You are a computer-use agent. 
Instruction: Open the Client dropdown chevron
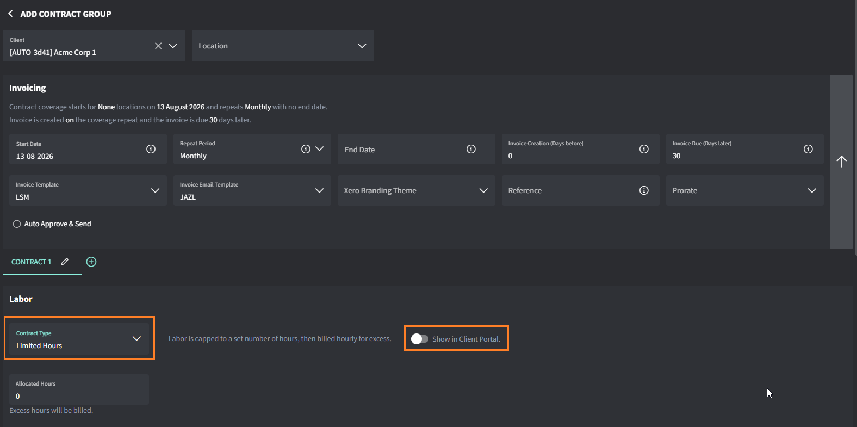coord(173,46)
